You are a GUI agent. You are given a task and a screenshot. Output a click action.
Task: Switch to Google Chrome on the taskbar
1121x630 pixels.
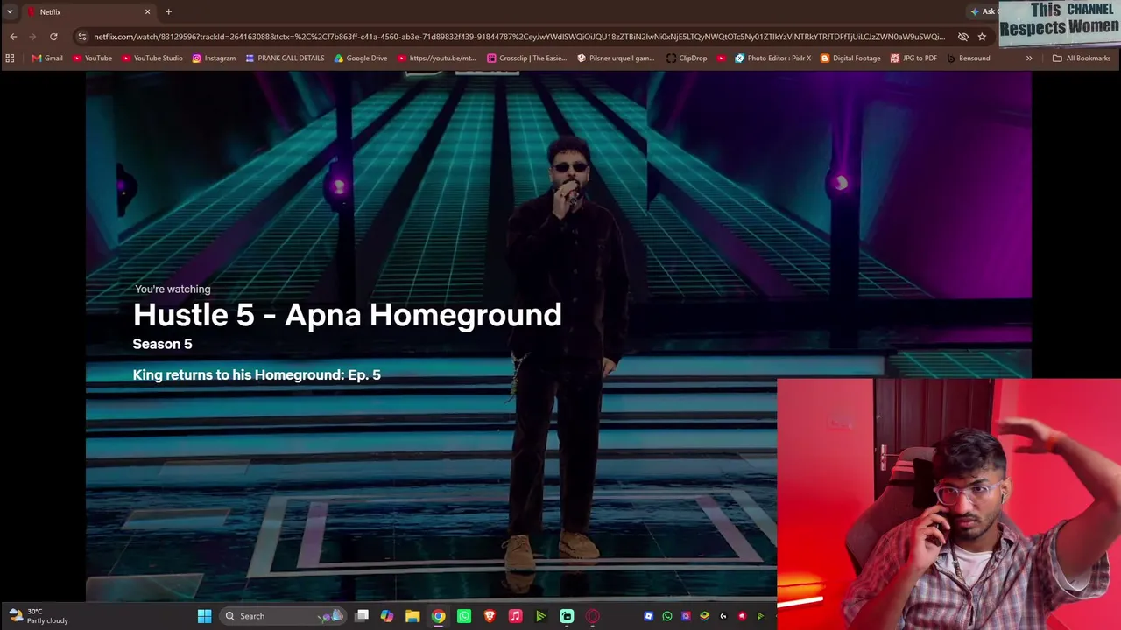[x=438, y=616]
